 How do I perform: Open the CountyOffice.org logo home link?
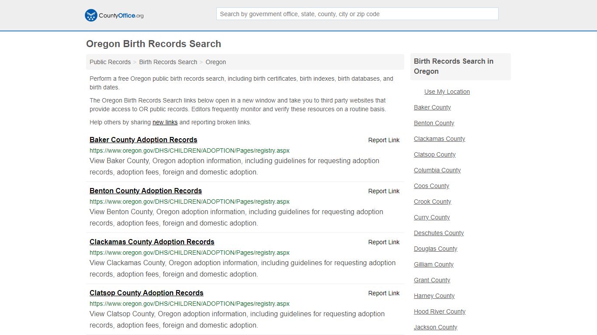[114, 15]
